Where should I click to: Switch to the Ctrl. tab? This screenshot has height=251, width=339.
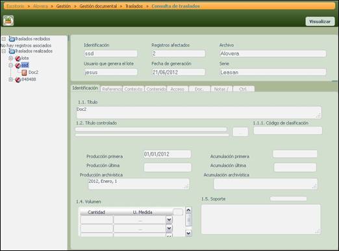coord(244,89)
